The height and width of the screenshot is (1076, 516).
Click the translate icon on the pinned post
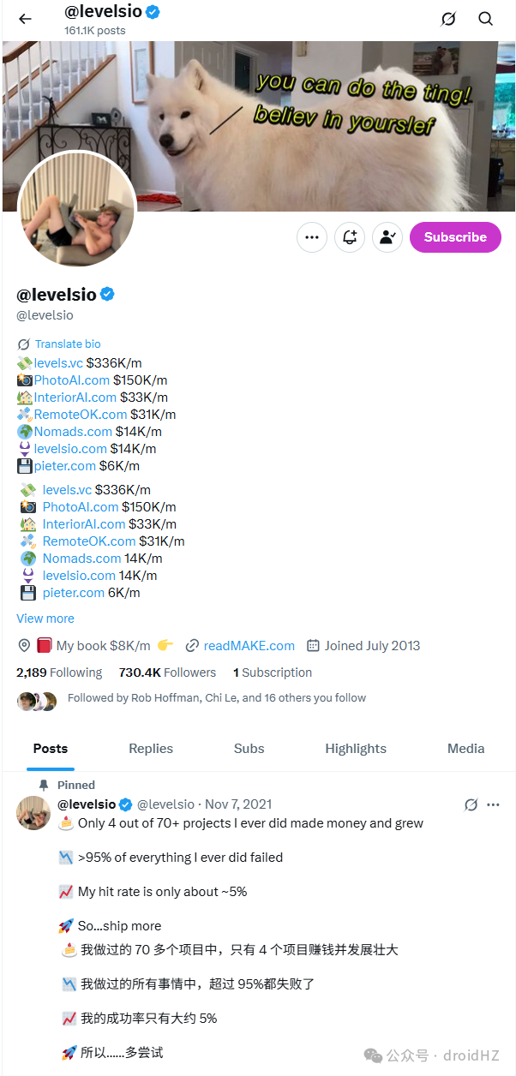pos(471,804)
